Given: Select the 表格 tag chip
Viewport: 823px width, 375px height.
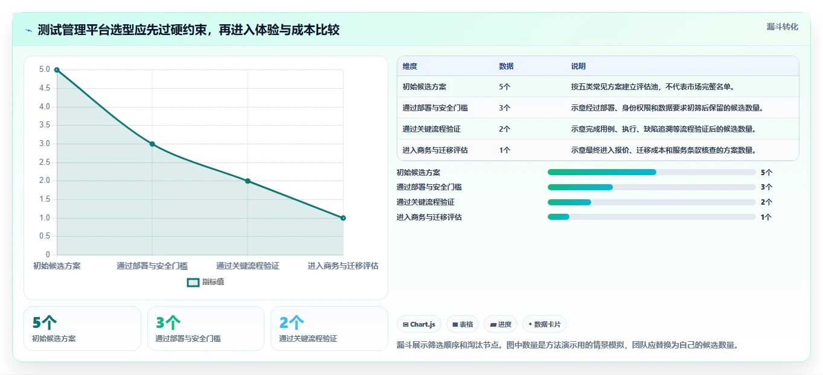Looking at the screenshot, I should (x=463, y=324).
